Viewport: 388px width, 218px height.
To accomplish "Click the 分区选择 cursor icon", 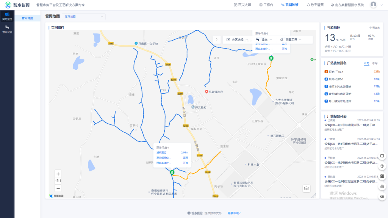I will pos(228,40).
